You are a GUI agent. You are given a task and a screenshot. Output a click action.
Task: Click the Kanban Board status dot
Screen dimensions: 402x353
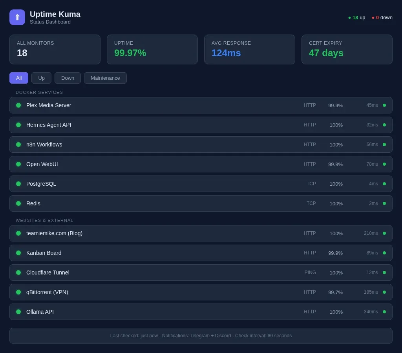[18, 253]
